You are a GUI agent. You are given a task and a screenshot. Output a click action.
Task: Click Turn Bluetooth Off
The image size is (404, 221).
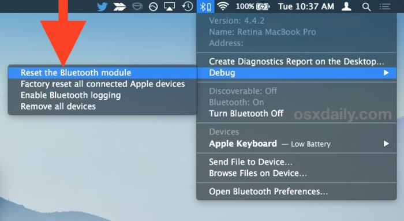[297, 114]
